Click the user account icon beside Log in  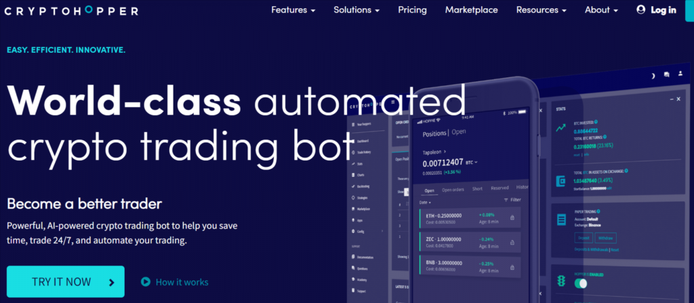pos(640,9)
